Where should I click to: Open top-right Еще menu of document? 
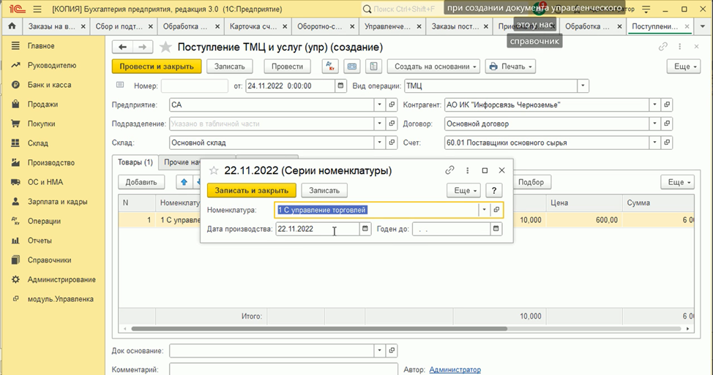[684, 67]
